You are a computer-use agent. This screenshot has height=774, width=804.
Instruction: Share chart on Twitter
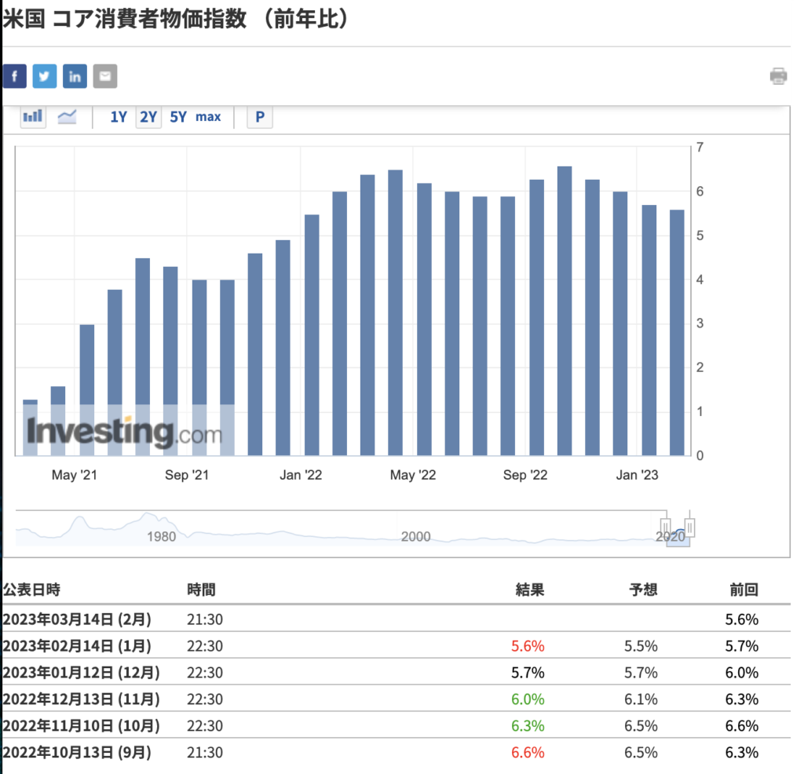click(45, 76)
